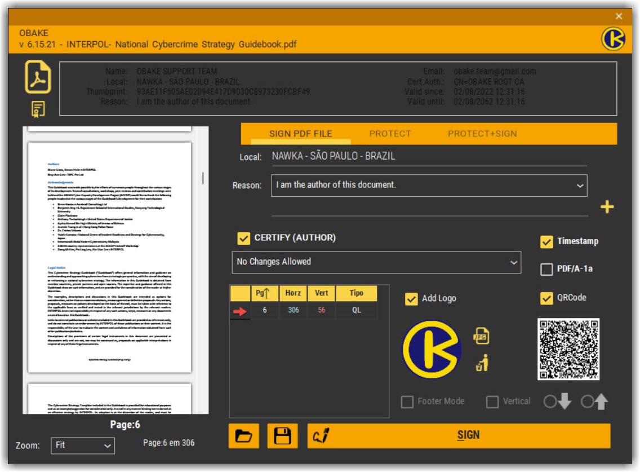The width and height of the screenshot is (640, 472).
Task: Click the Local input field
Action: [429, 157]
